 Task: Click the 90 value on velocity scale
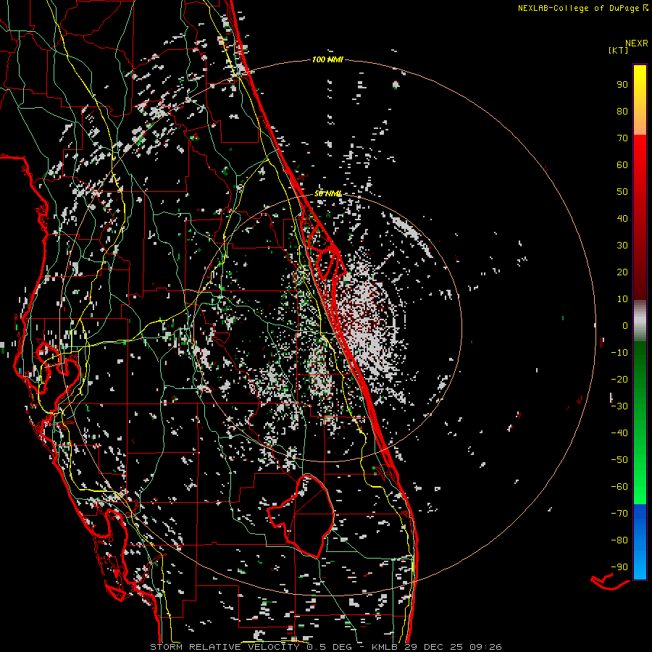point(622,84)
